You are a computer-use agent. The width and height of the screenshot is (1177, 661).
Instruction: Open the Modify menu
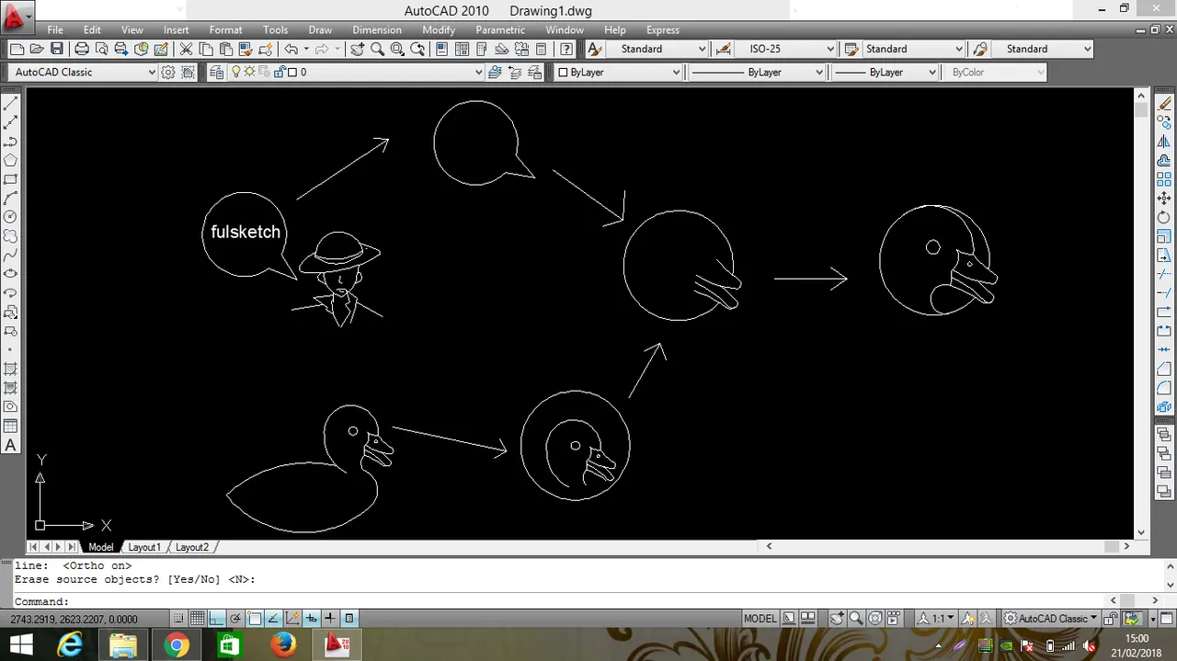click(x=439, y=29)
